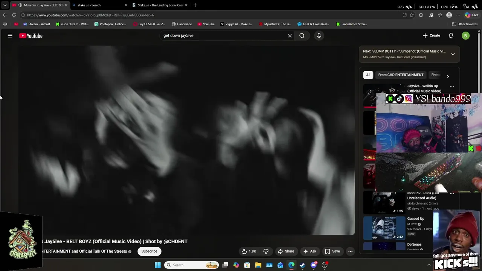Start voice search with the microphone
482x271 pixels.
pos(319,35)
